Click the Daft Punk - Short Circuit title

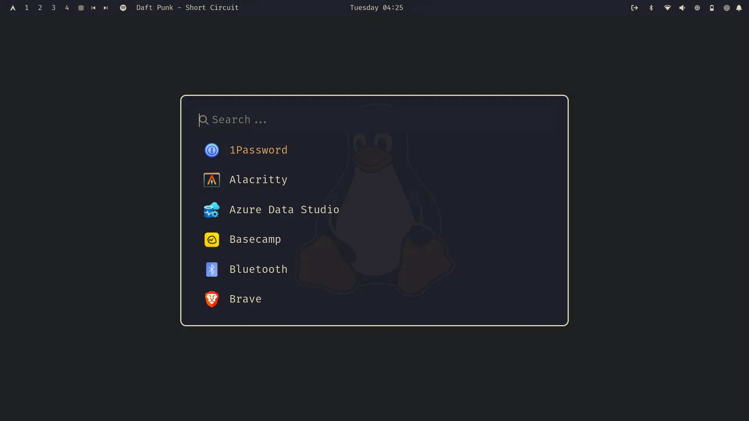pos(187,8)
